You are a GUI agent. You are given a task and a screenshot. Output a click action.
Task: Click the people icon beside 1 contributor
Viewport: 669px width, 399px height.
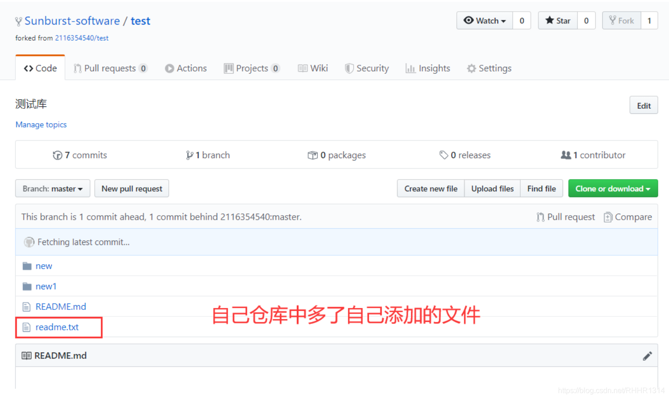(x=566, y=155)
